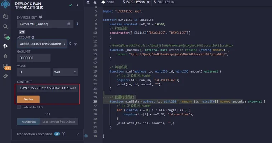
Task: Click the MAX_ID constant declaration line
Action: click(x=137, y=24)
